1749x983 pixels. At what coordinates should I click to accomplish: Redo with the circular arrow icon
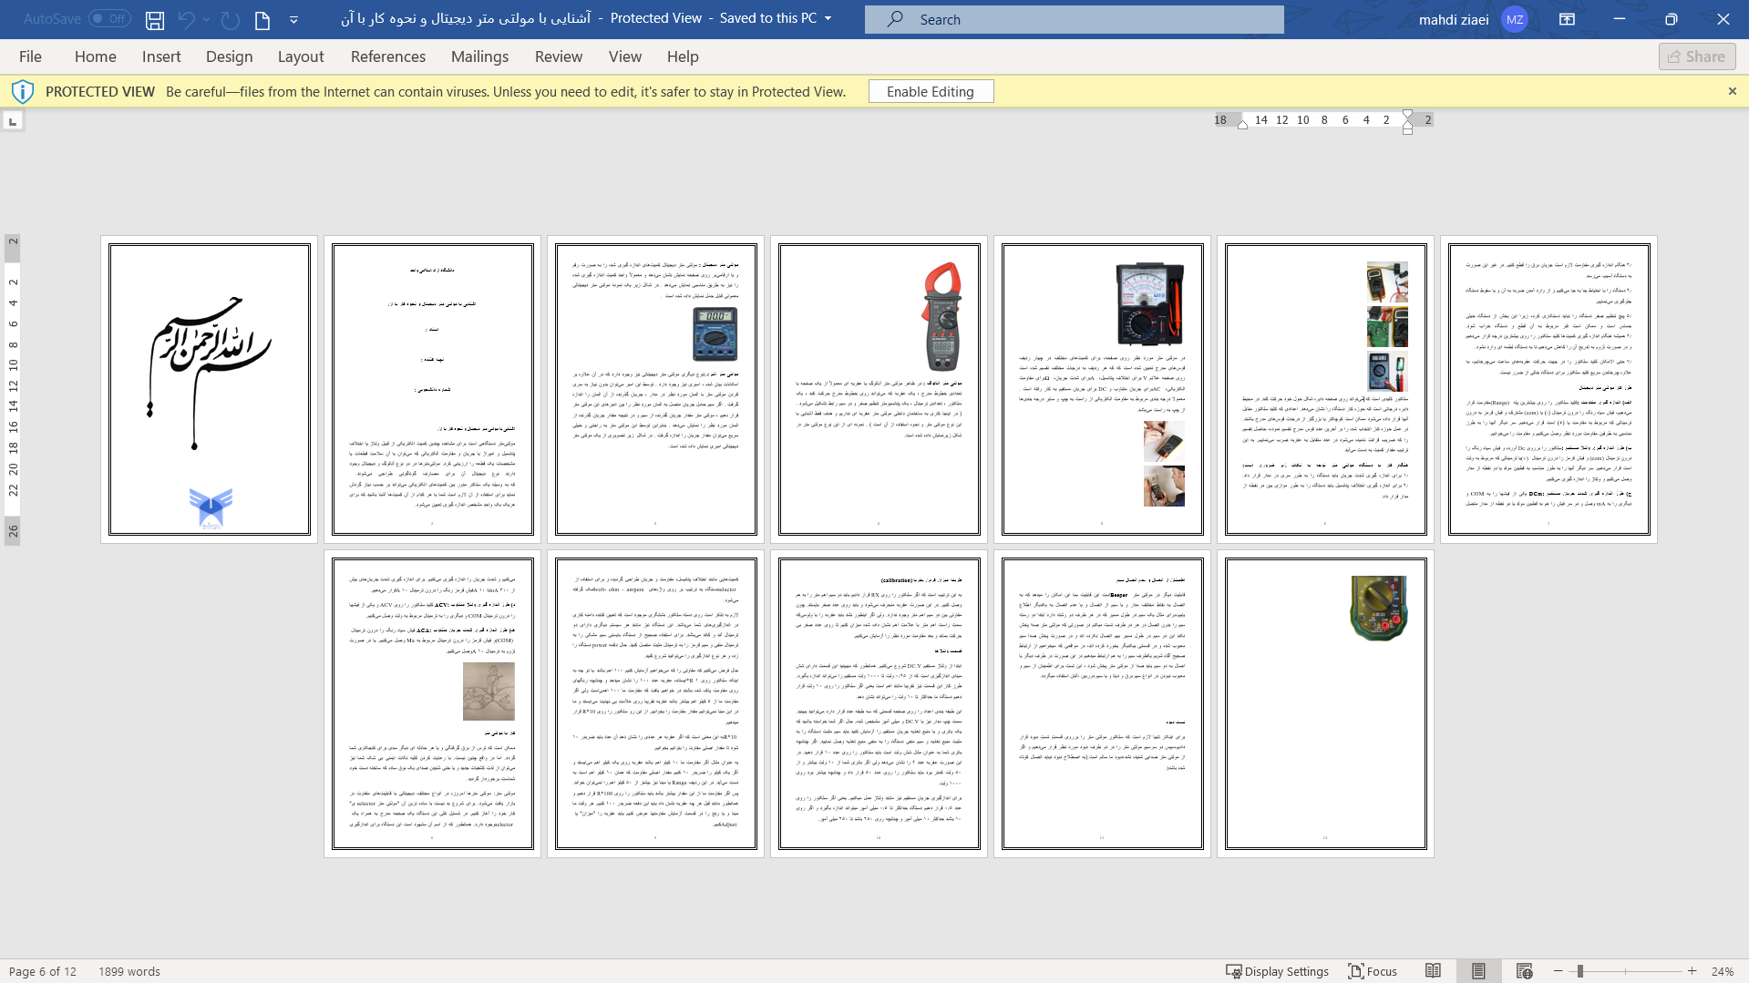231,19
